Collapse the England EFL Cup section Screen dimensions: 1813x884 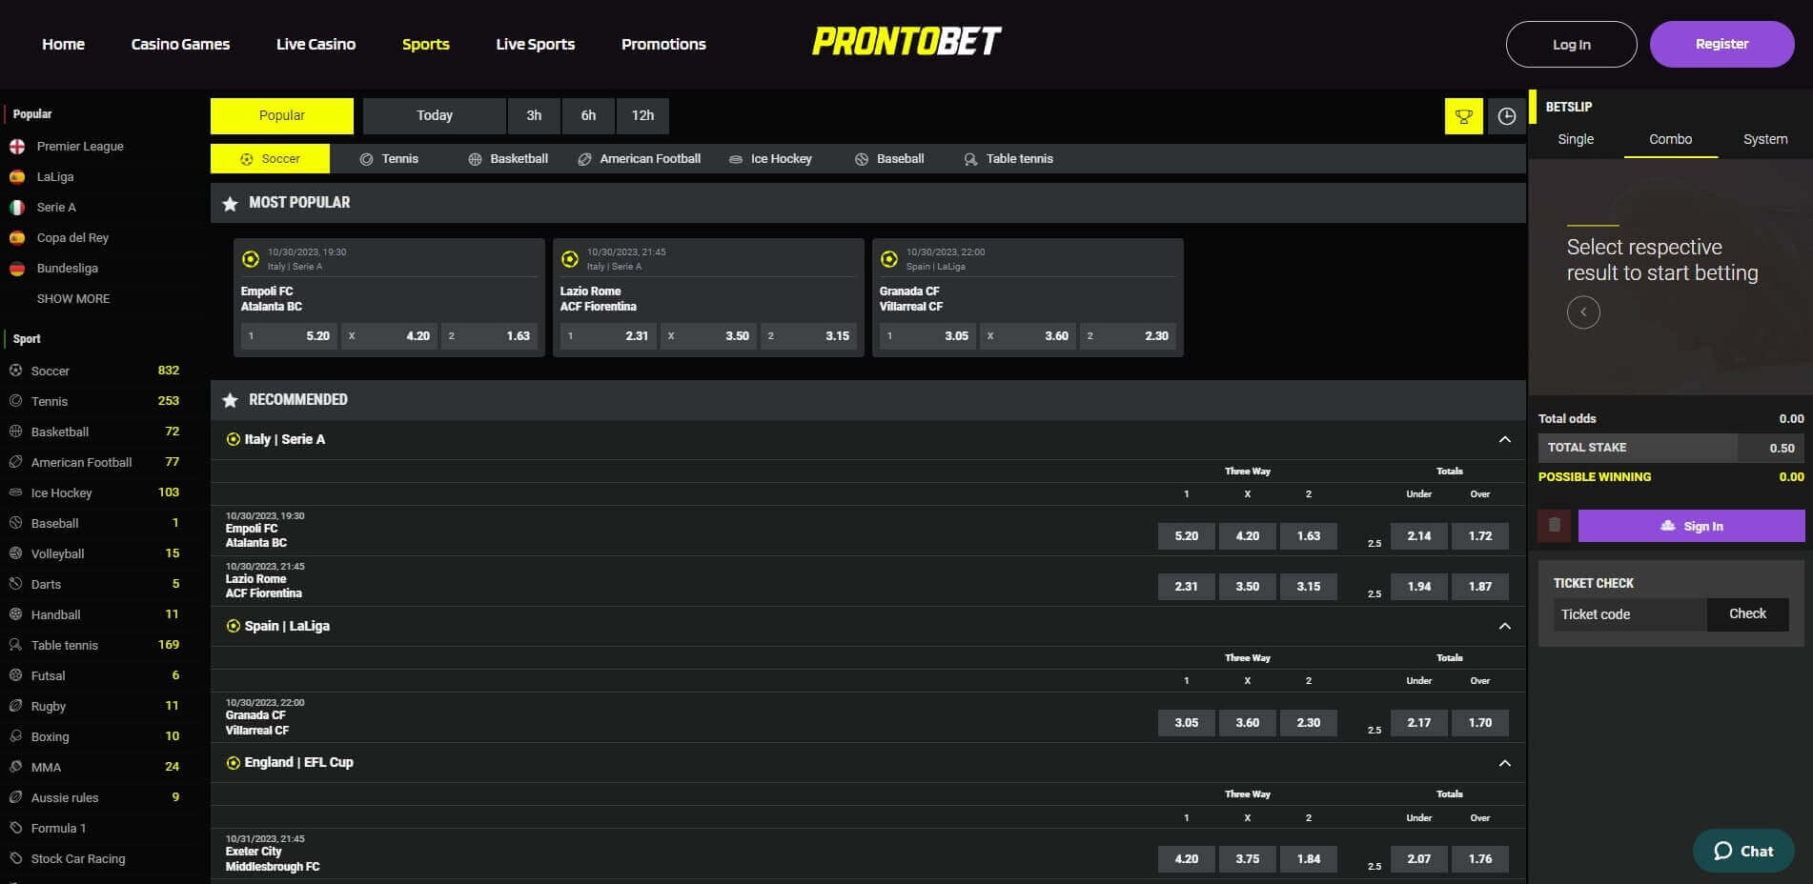pyautogui.click(x=1504, y=762)
